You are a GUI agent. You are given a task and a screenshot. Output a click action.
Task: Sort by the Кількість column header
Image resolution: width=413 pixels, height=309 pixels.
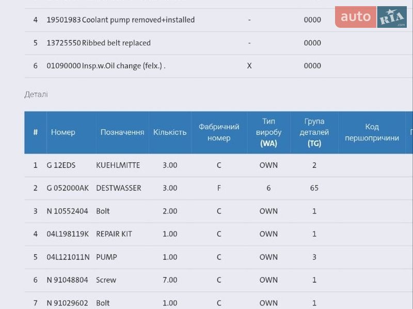170,132
